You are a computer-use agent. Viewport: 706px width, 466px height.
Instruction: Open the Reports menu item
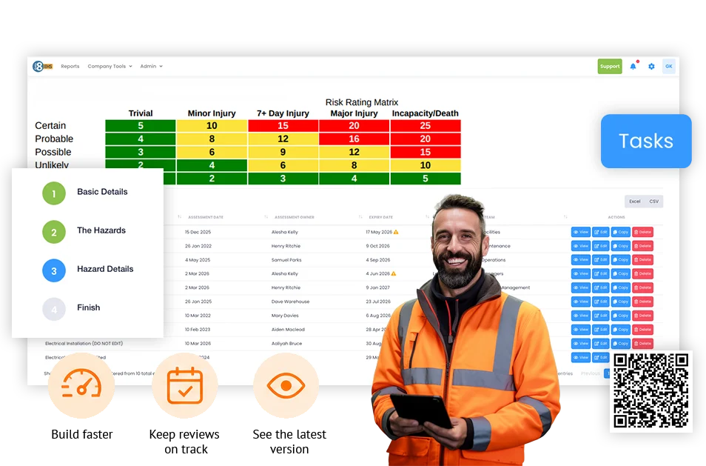point(70,66)
